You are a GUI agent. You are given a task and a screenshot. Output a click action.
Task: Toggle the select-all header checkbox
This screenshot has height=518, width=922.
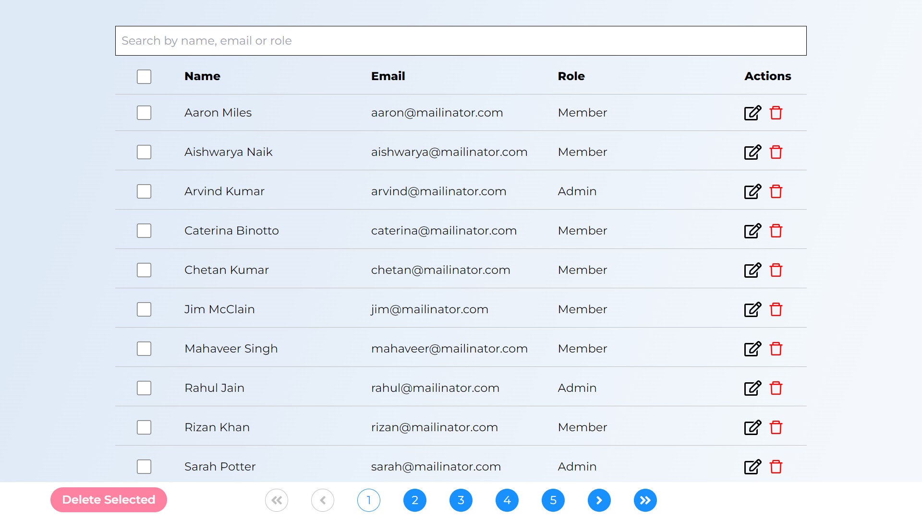coord(144,77)
